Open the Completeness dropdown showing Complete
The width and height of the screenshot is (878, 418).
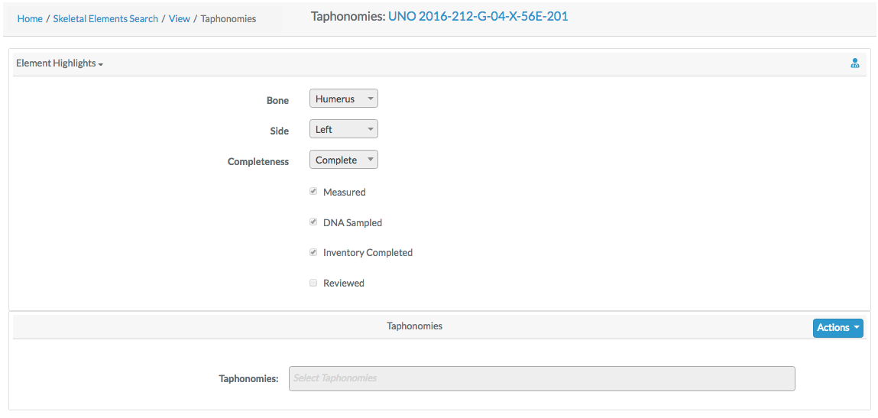pyautogui.click(x=344, y=160)
